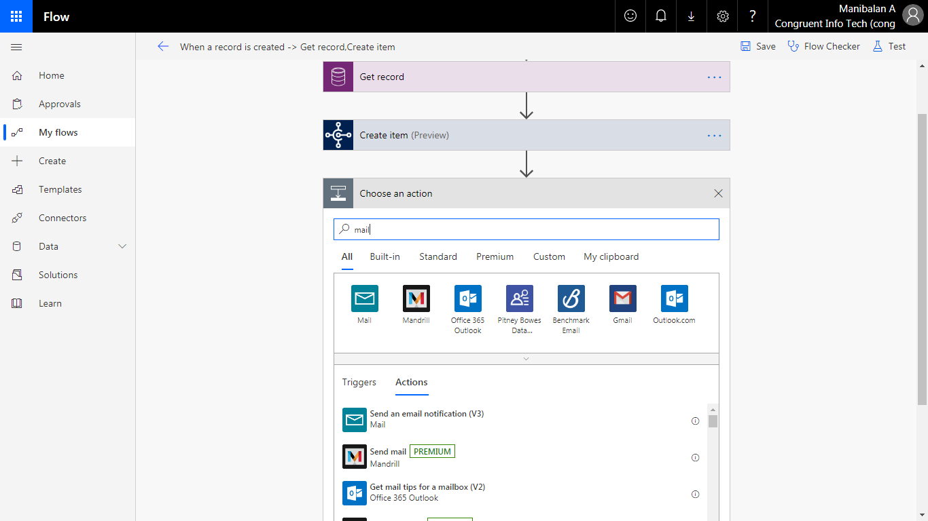
Task: Select the Office 365 Outlook connector
Action: click(x=468, y=298)
